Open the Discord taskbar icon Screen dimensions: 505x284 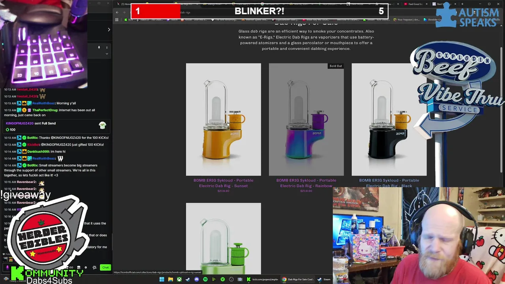(x=196, y=280)
